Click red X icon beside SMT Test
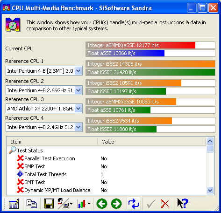The image size is (221, 213). click(20, 182)
